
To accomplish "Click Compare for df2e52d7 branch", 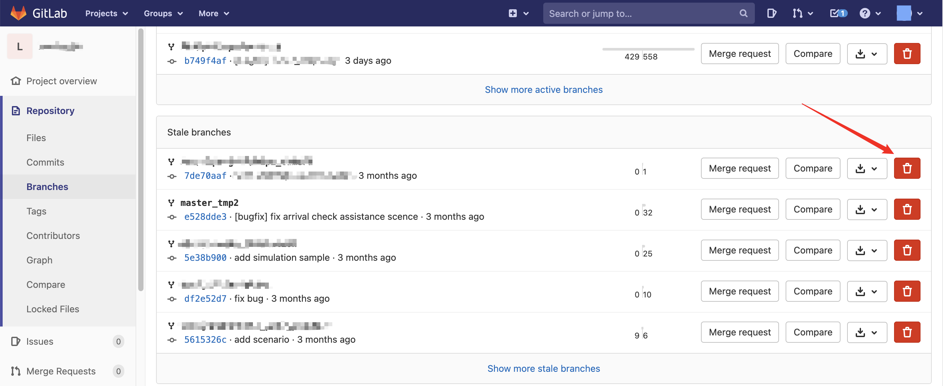I will (813, 291).
